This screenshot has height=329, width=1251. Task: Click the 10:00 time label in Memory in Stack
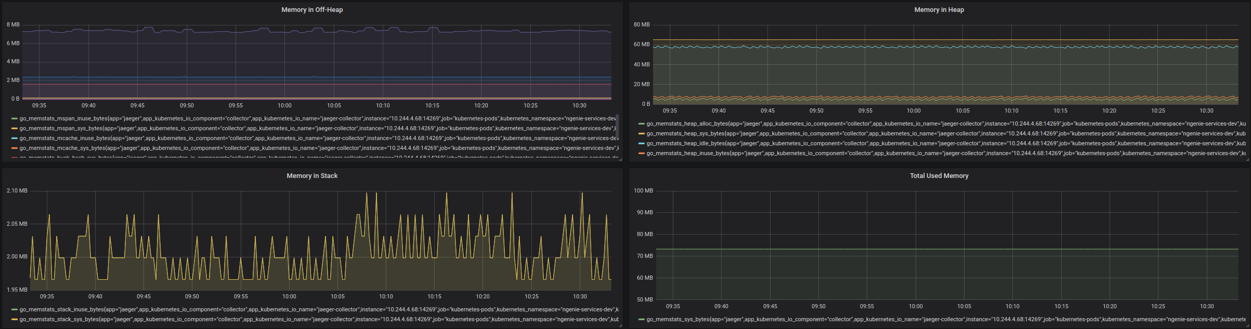pos(289,297)
